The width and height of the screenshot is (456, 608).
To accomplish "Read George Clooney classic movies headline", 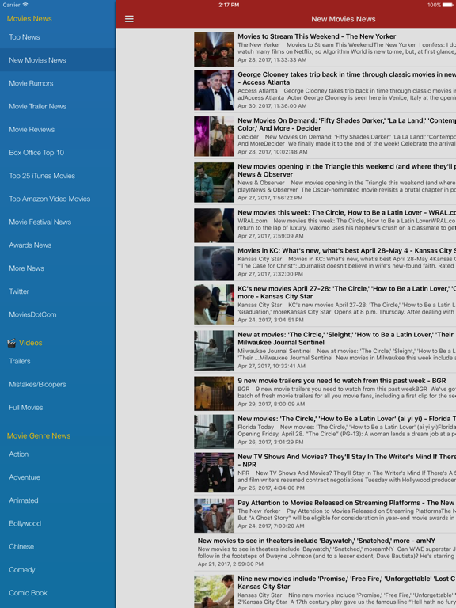I will click(347, 78).
